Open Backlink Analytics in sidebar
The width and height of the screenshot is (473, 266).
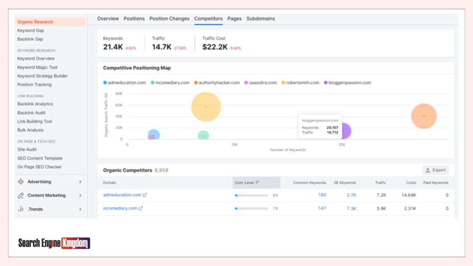pyautogui.click(x=35, y=104)
